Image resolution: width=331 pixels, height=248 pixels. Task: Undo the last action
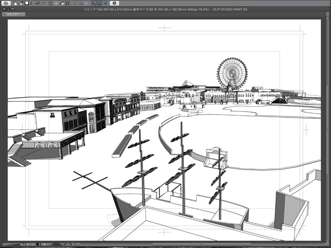[x=37, y=3]
